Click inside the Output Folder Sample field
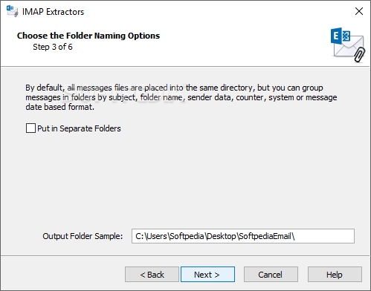 click(x=243, y=236)
